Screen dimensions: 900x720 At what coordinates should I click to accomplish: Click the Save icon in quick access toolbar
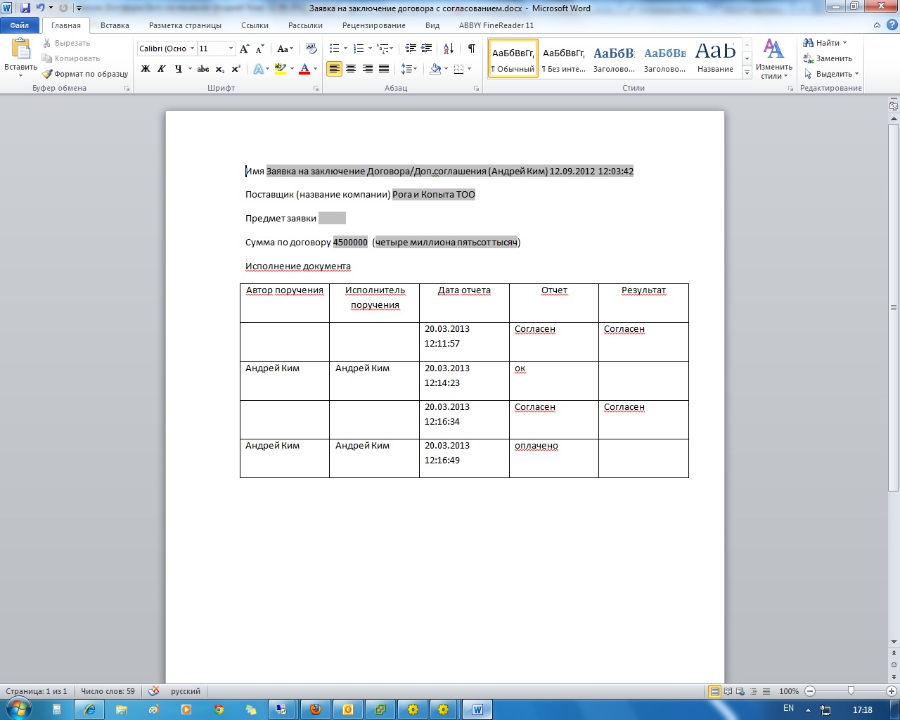(x=25, y=8)
